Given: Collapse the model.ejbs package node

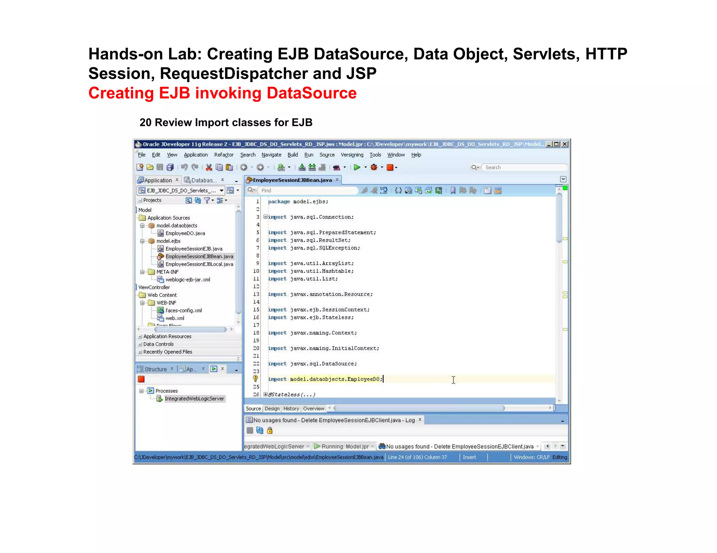Looking at the screenshot, I should (142, 241).
